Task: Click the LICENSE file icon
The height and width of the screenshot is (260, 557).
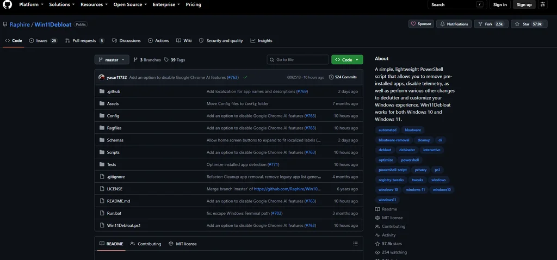Action: (102, 189)
